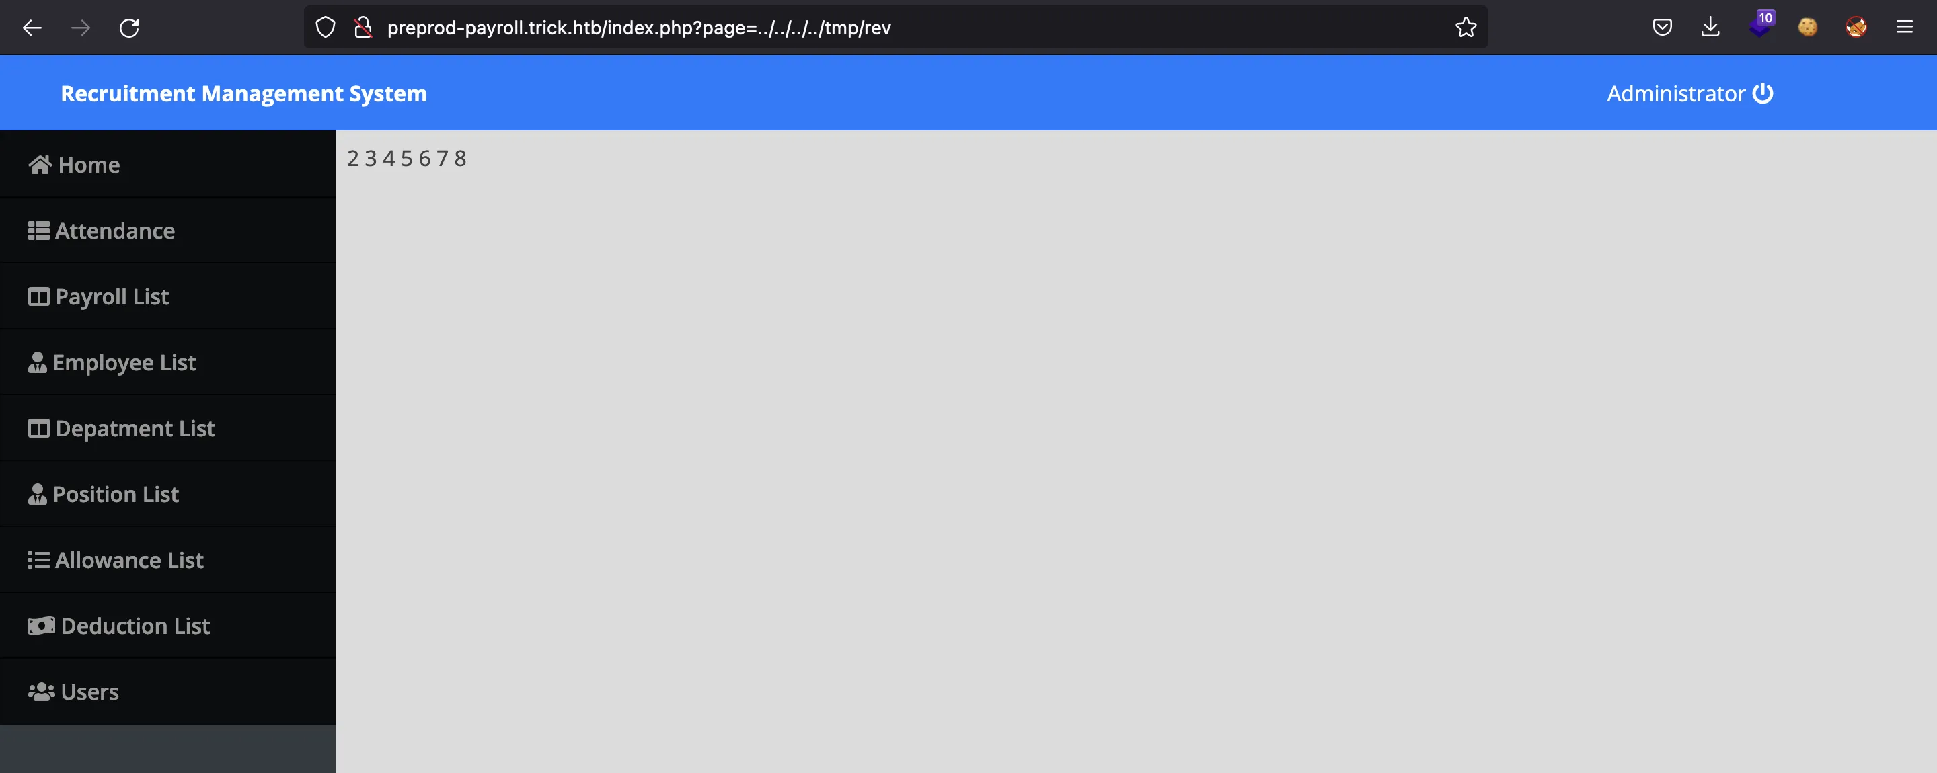
Task: Click the Department List sidebar icon
Action: click(x=37, y=428)
